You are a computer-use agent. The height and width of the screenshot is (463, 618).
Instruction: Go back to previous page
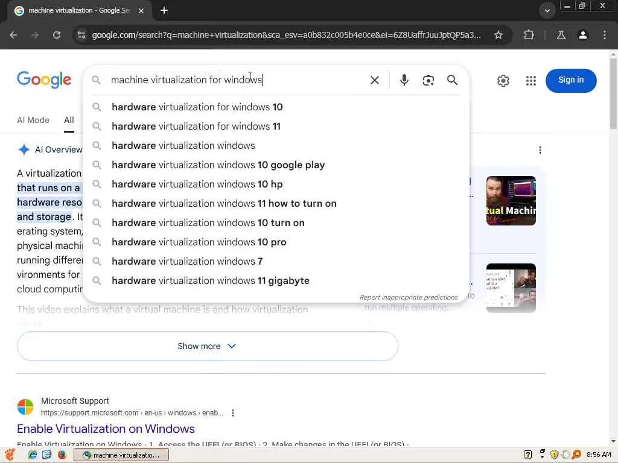click(x=13, y=35)
